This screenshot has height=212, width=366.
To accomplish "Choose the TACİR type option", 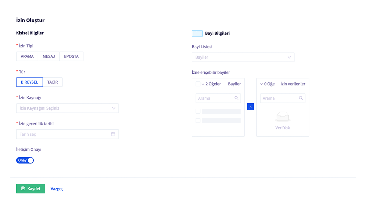I will click(53, 82).
